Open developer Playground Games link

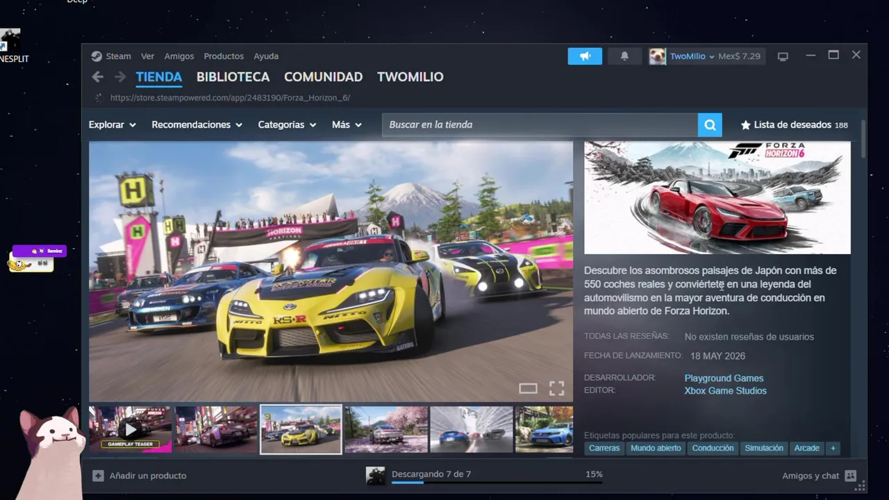[724, 378]
